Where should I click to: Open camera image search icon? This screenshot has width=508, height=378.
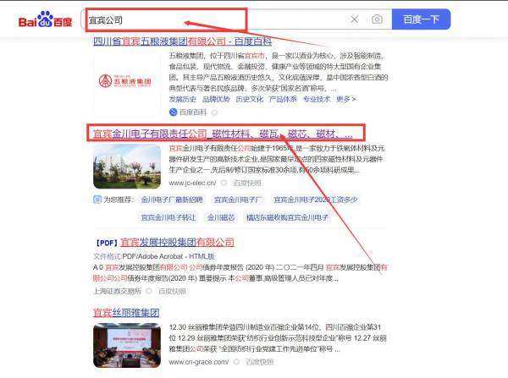click(376, 19)
